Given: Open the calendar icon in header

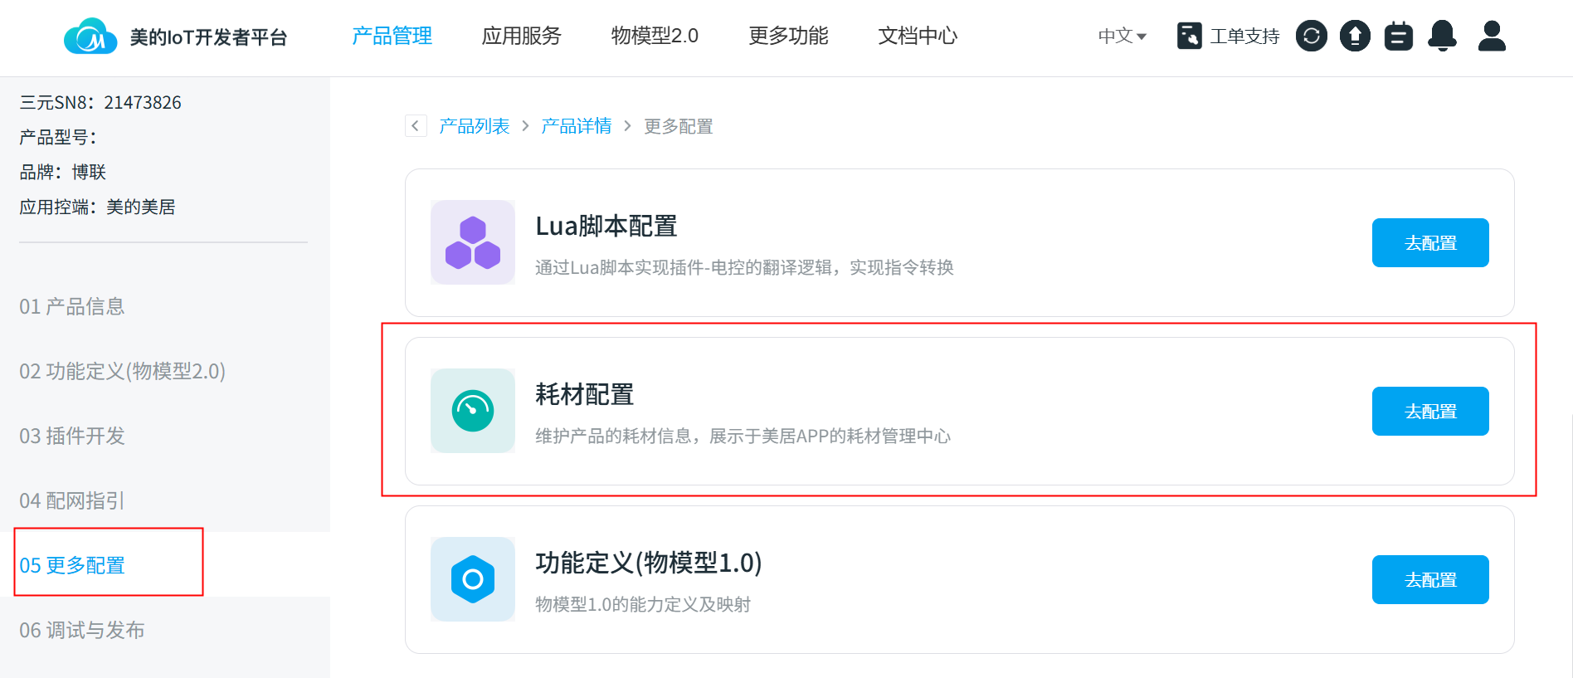Looking at the screenshot, I should [x=1399, y=36].
